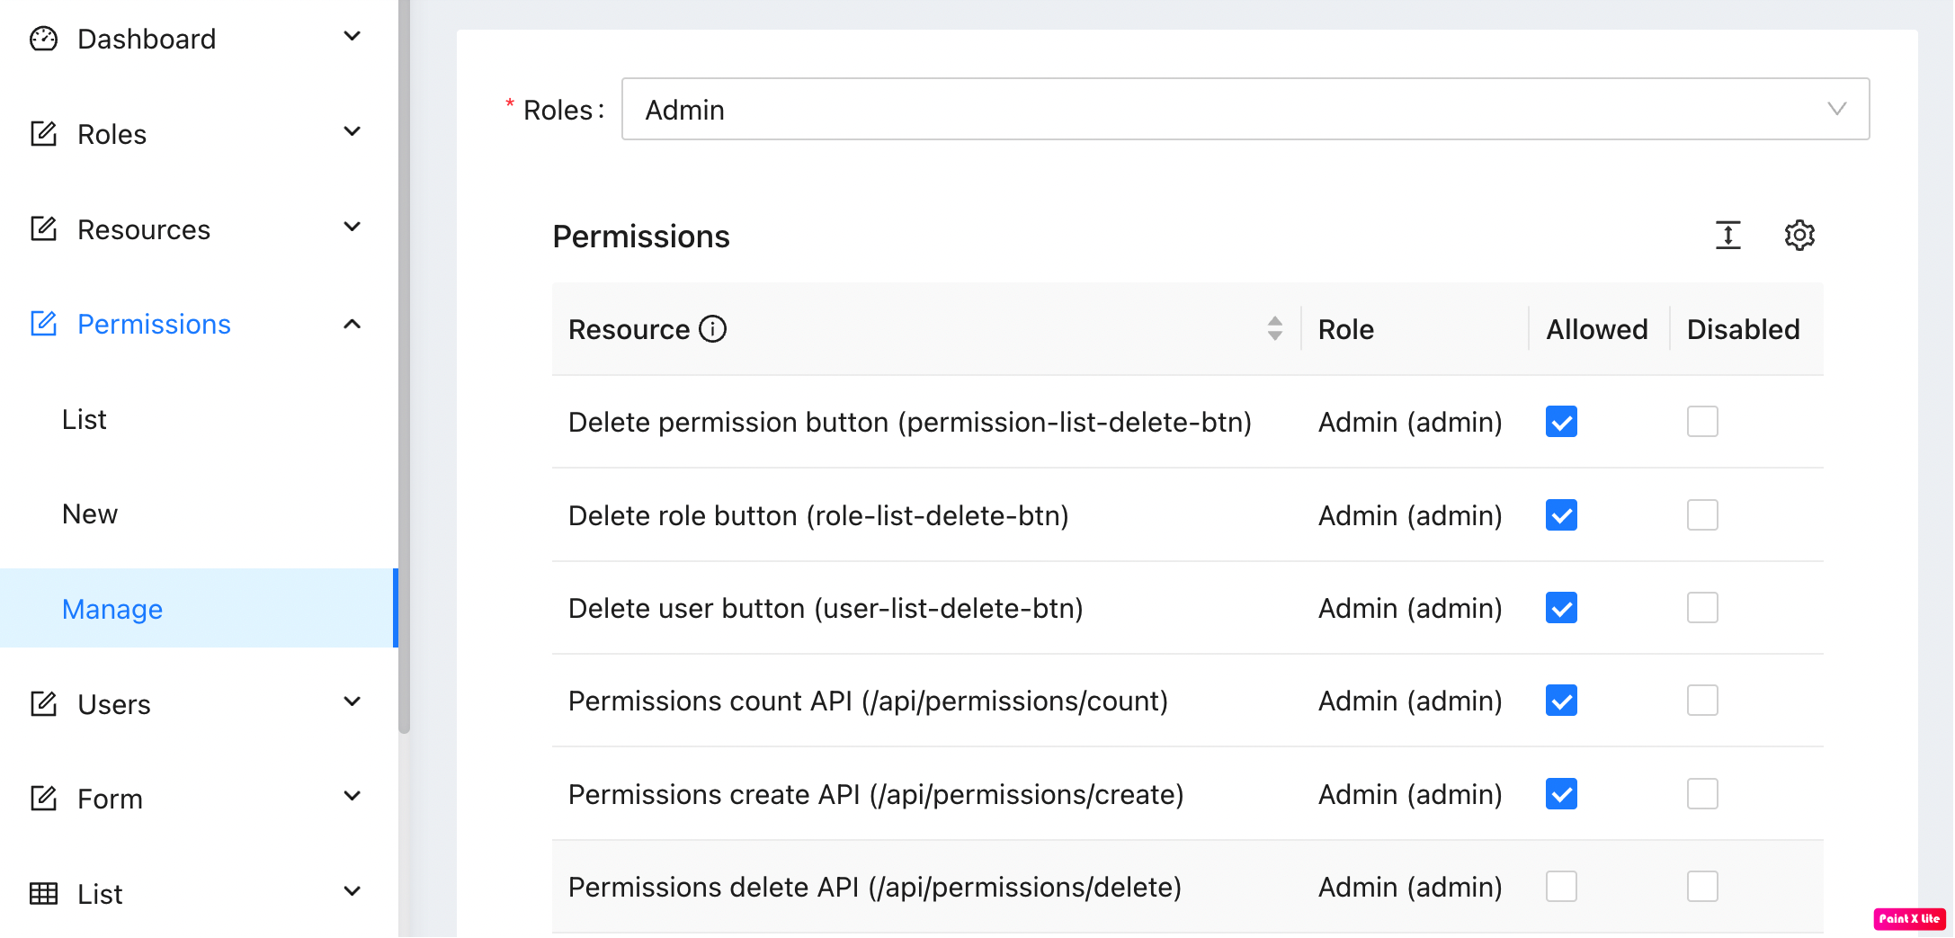Click the Users edit icon in sidebar
This screenshot has height=938, width=1955.
43,703
